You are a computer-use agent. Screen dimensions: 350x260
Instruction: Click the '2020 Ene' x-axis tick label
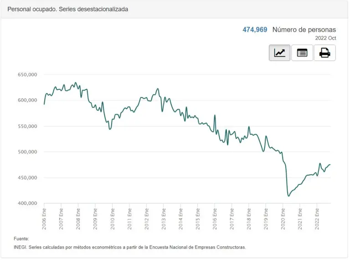(283, 217)
